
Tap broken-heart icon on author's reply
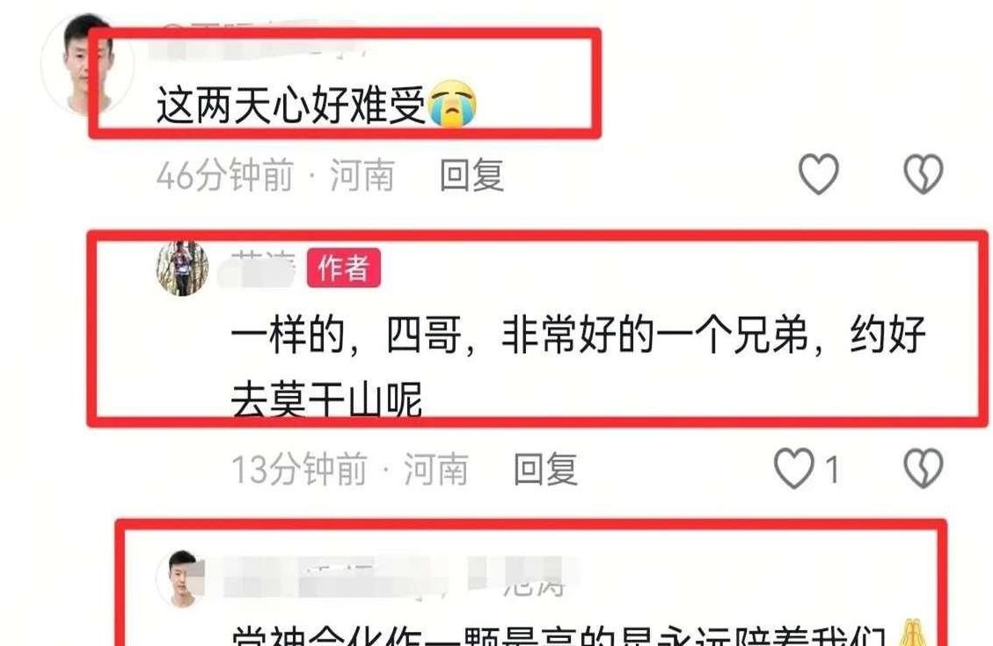(x=923, y=468)
